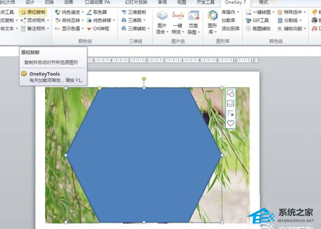Viewport: 321px width, 229px height.
Task: Select the 渐纯互转 gradient convert icon
Action: tap(58, 20)
